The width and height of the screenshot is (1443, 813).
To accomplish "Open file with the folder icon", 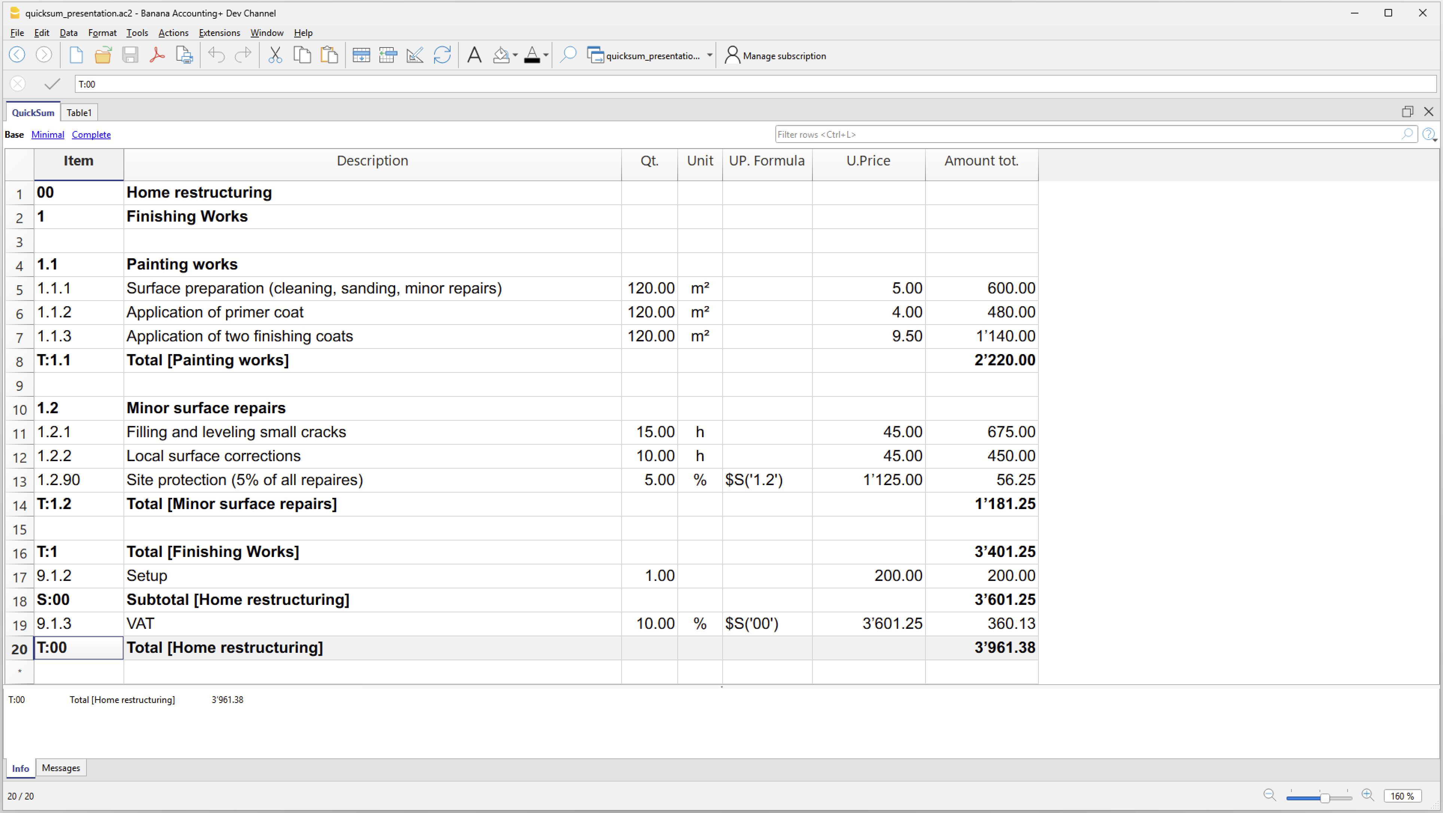I will click(103, 55).
